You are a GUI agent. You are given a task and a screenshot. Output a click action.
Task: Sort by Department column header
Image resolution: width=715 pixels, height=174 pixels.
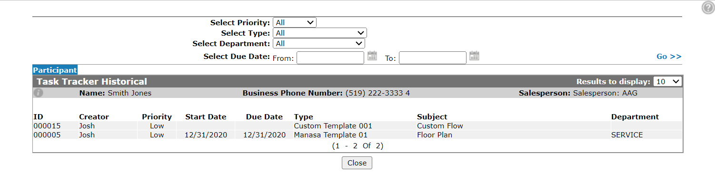click(x=635, y=117)
